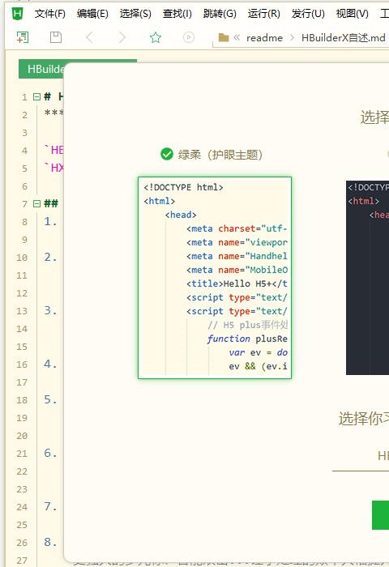Click the green confirm button in dialog
Image resolution: width=389 pixels, height=567 pixels.
pyautogui.click(x=380, y=515)
